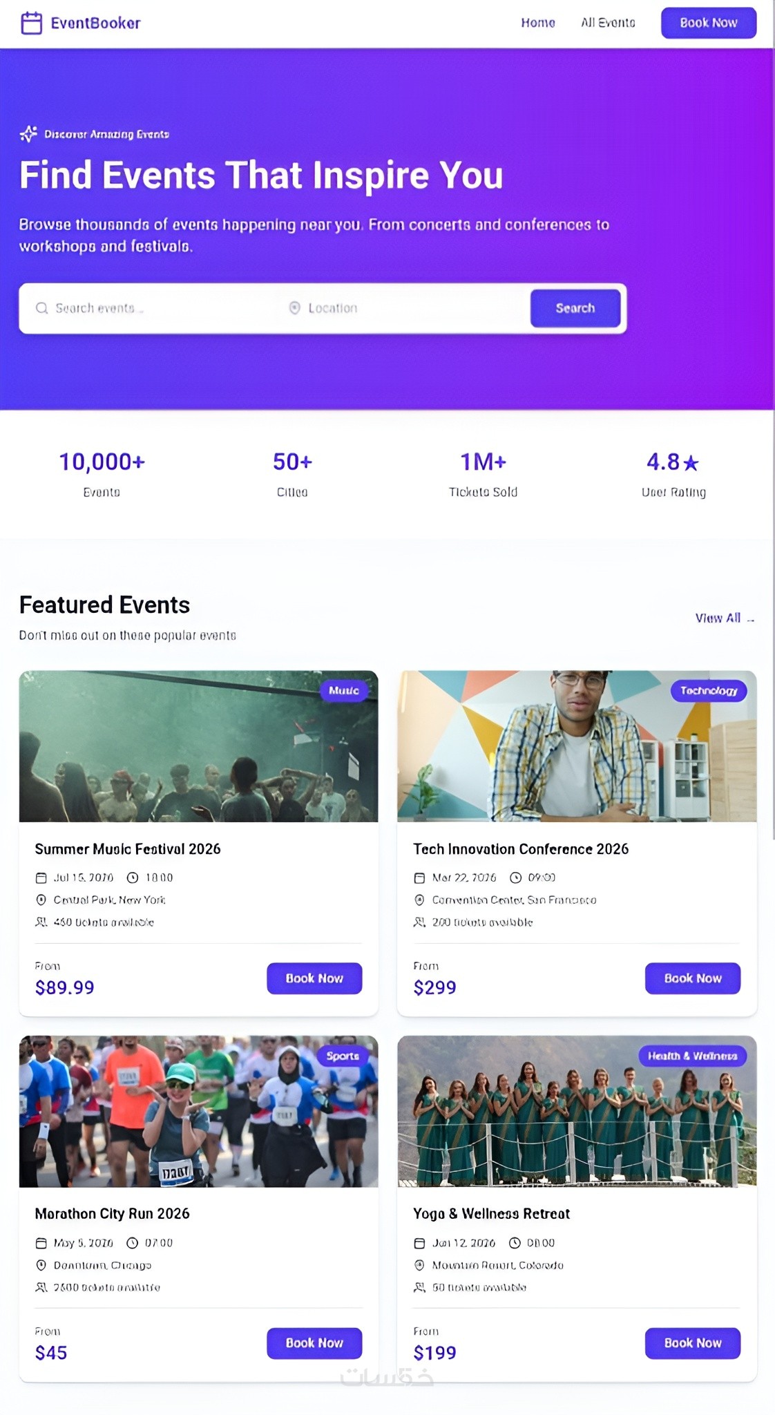Focus the Search events input field

point(153,308)
